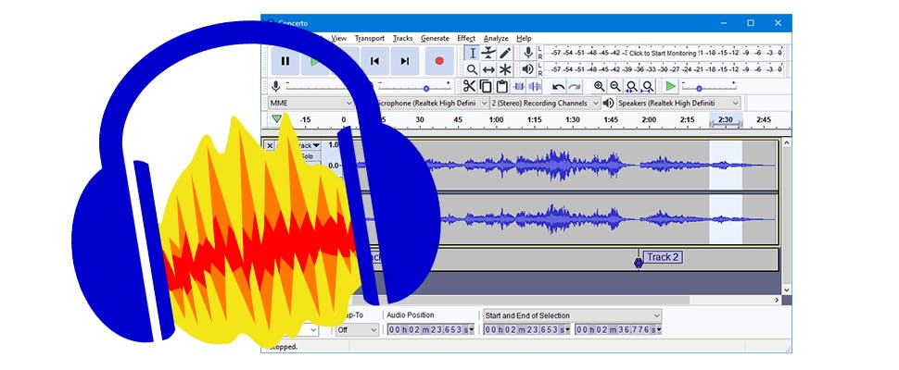Open the audio track name dropdown arrow
This screenshot has height=370, width=899.
(316, 145)
